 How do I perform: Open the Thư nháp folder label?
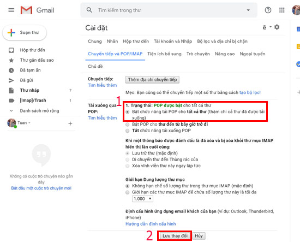coord(29,90)
